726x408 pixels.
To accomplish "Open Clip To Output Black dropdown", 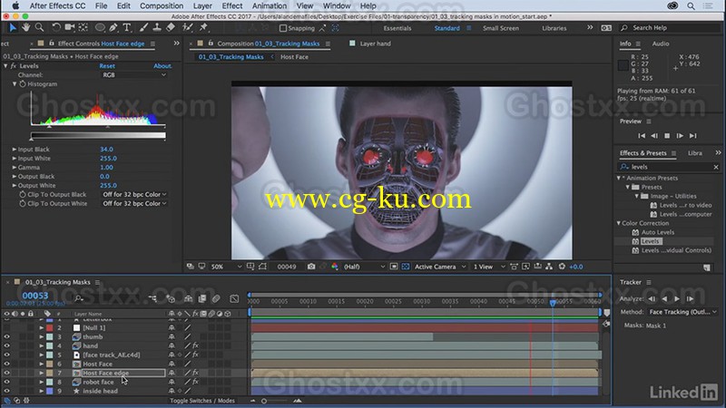I will (134, 195).
